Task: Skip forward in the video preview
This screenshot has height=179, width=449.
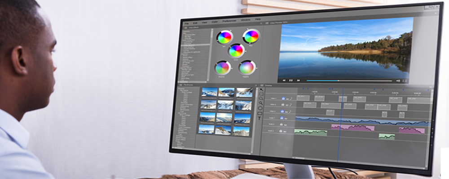Action: pos(298,81)
